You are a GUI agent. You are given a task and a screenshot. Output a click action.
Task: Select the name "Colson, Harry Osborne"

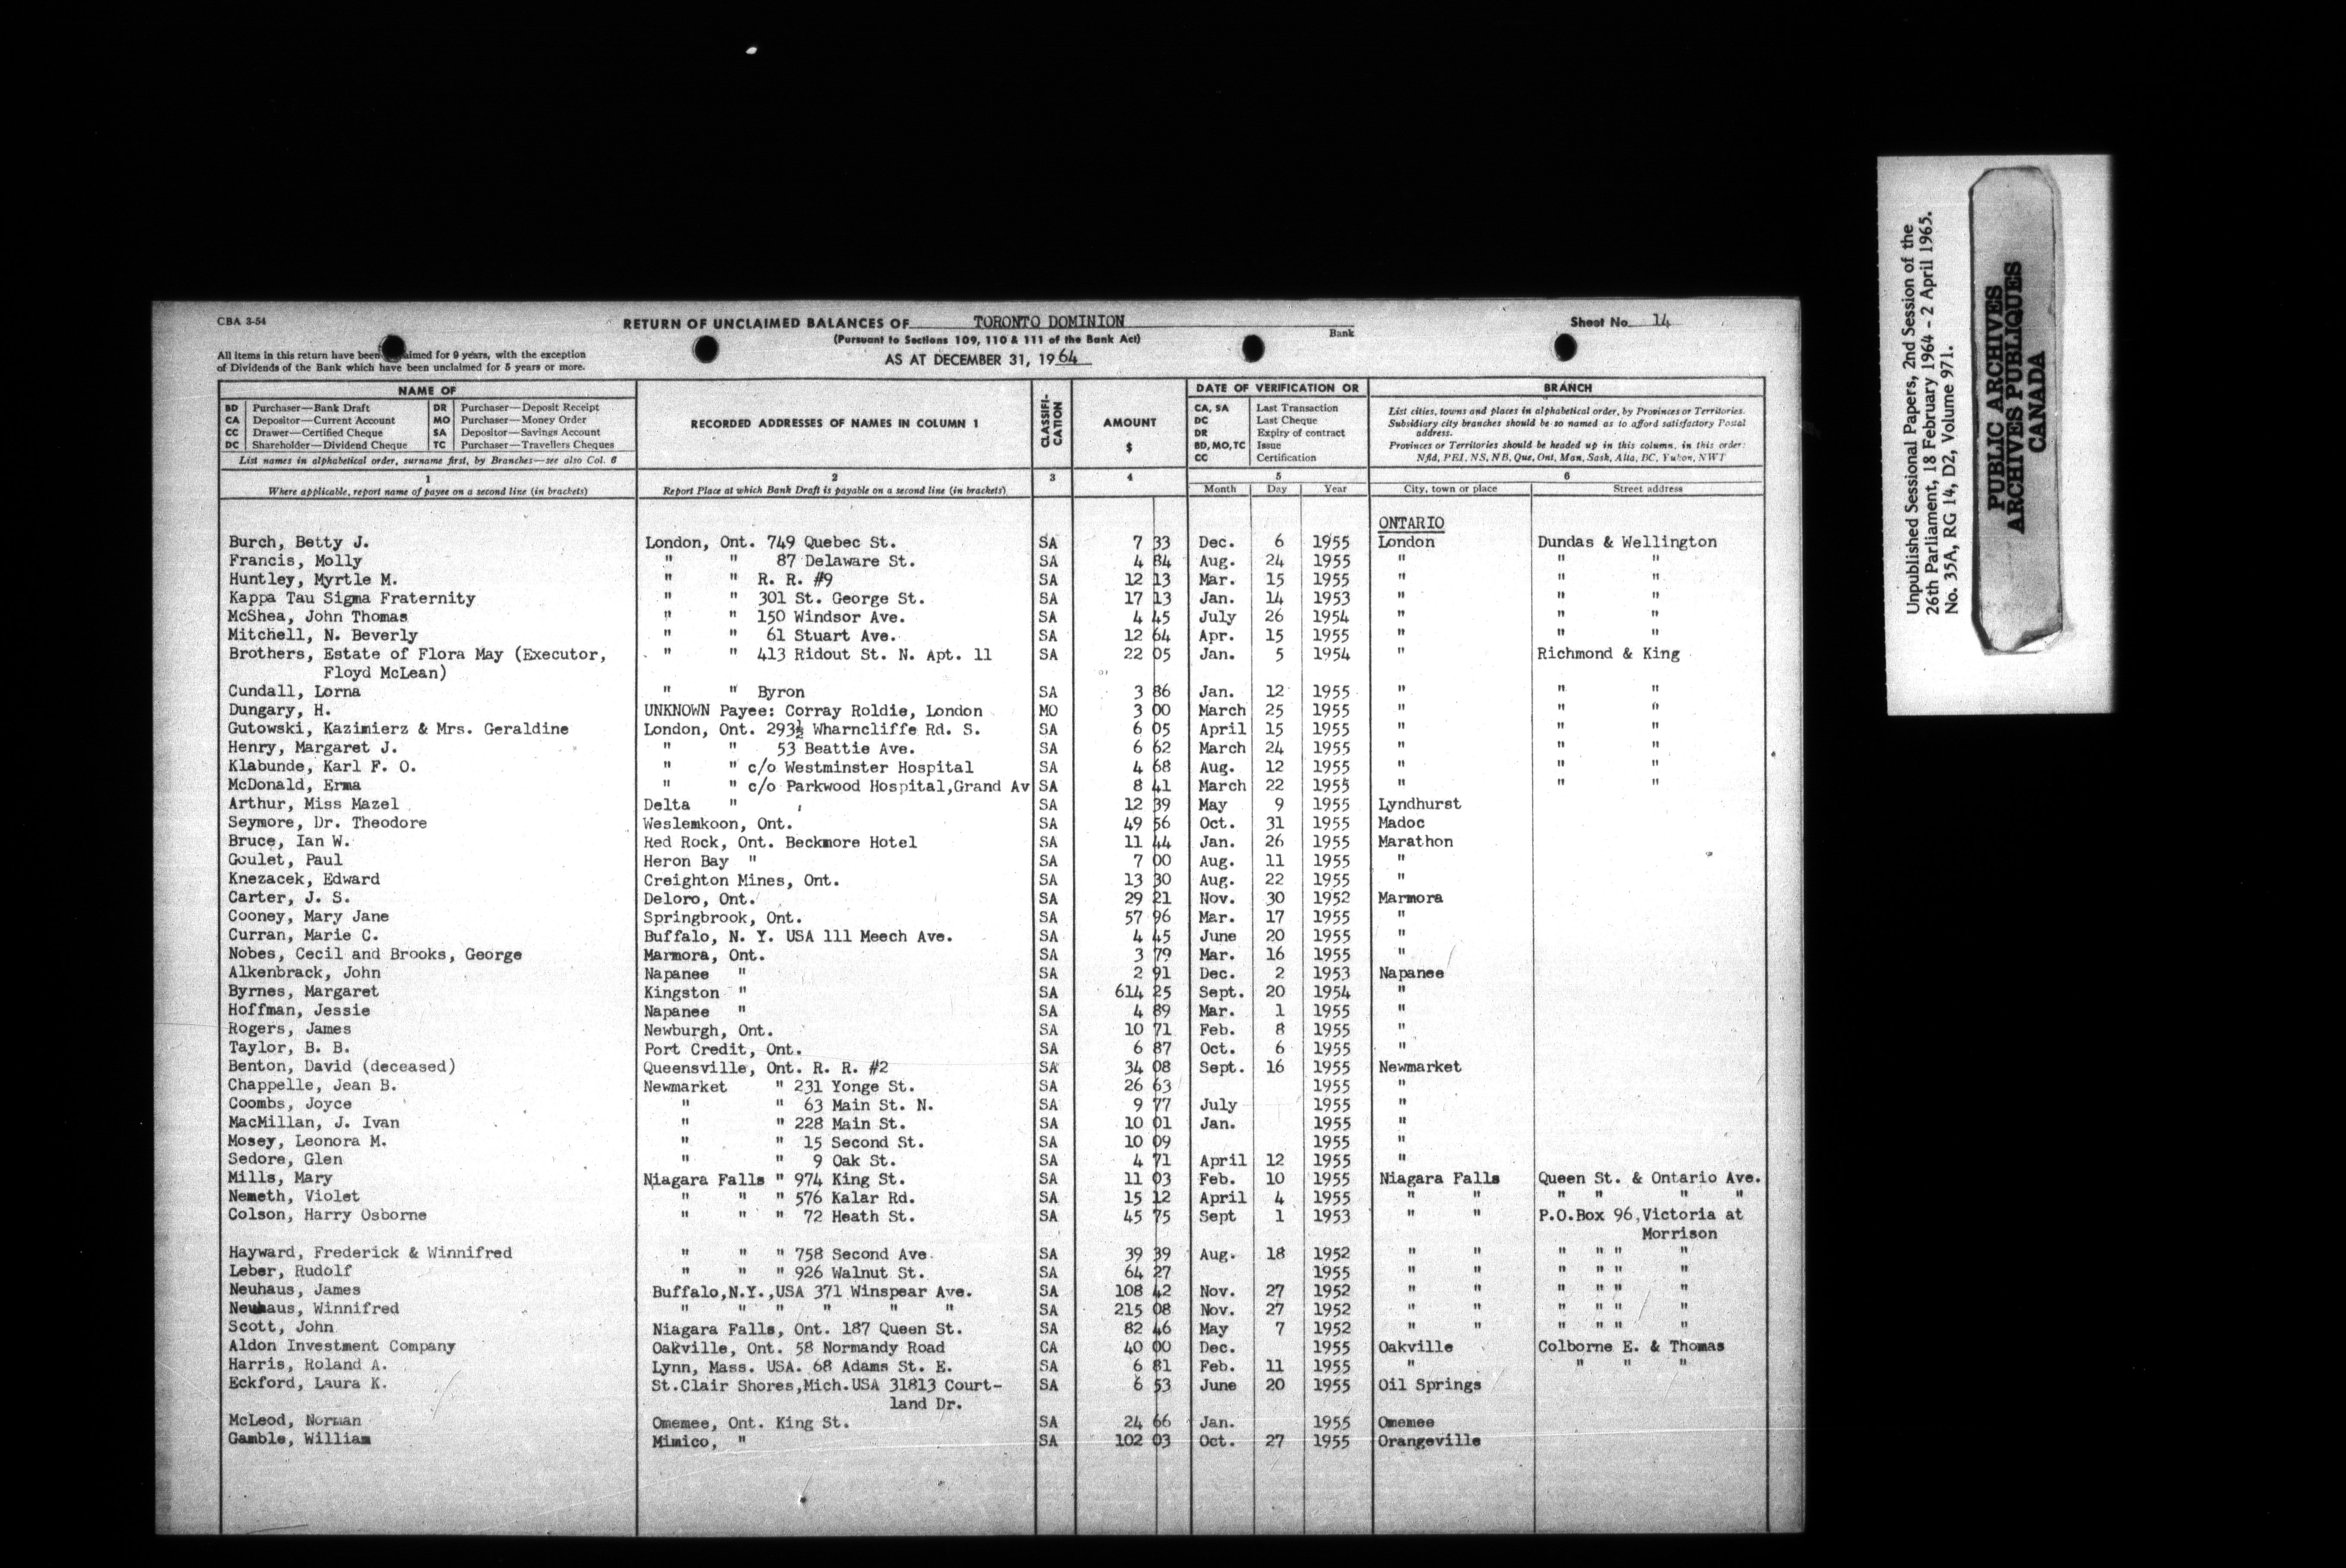(x=327, y=1215)
